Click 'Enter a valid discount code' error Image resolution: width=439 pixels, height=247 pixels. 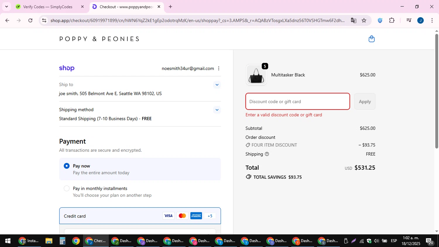(284, 115)
